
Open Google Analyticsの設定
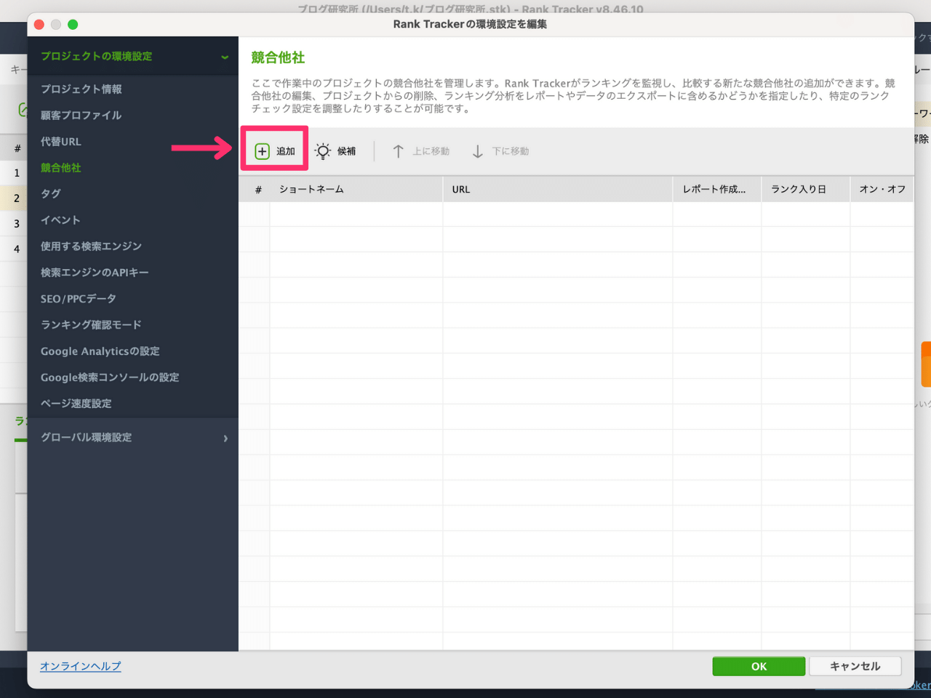(x=100, y=350)
